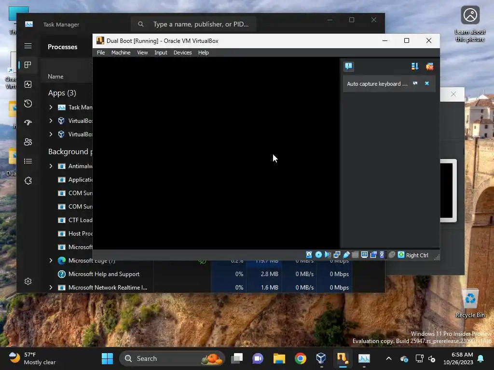Click the network adapters status icon
This screenshot has width=494, height=370.
[x=337, y=254]
